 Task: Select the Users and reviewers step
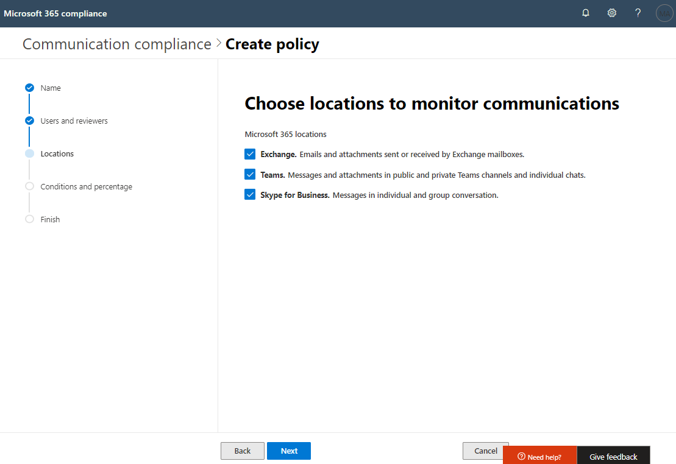pyautogui.click(x=74, y=121)
